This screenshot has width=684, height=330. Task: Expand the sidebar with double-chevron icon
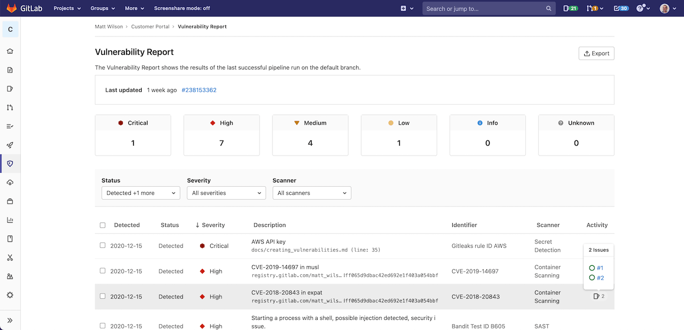click(x=10, y=320)
